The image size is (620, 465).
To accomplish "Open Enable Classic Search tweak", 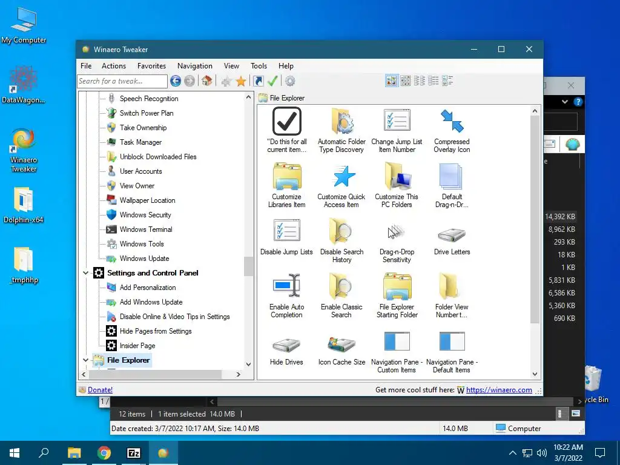I will 341,295.
